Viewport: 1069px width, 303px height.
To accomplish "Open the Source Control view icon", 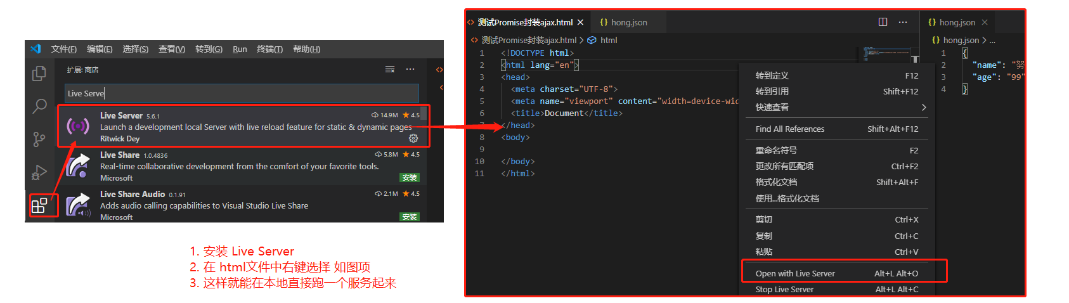I will [x=39, y=139].
